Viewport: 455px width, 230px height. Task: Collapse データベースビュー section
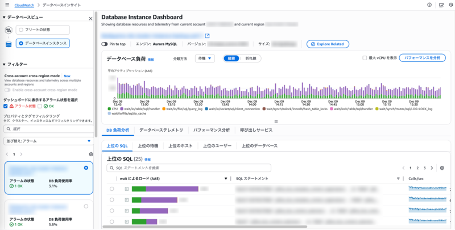coord(4,18)
